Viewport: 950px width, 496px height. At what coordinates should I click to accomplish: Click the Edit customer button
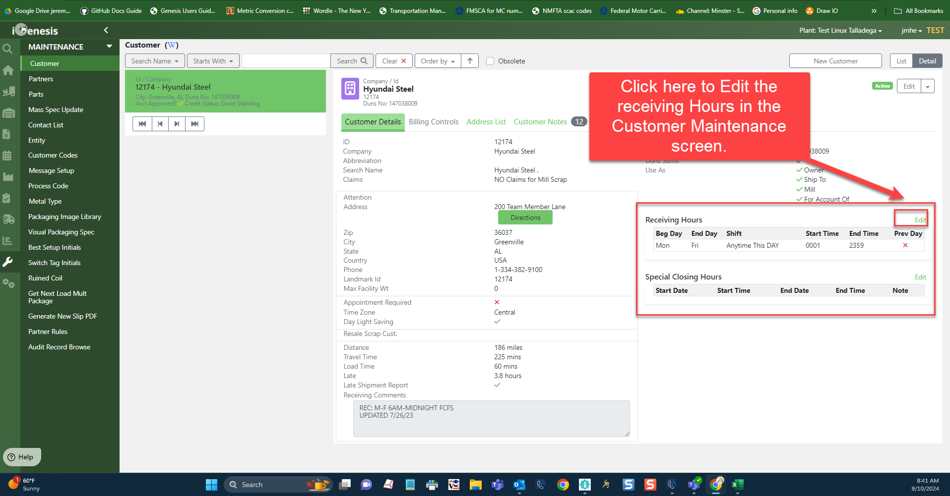click(909, 86)
